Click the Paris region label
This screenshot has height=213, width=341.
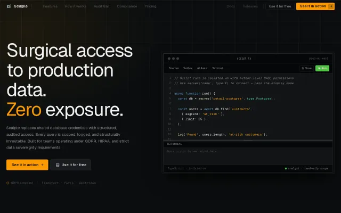point(69,183)
